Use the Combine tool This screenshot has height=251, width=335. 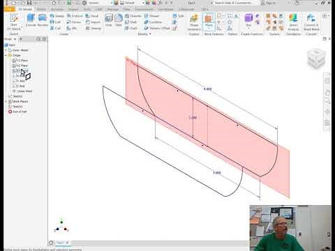coord(153,22)
